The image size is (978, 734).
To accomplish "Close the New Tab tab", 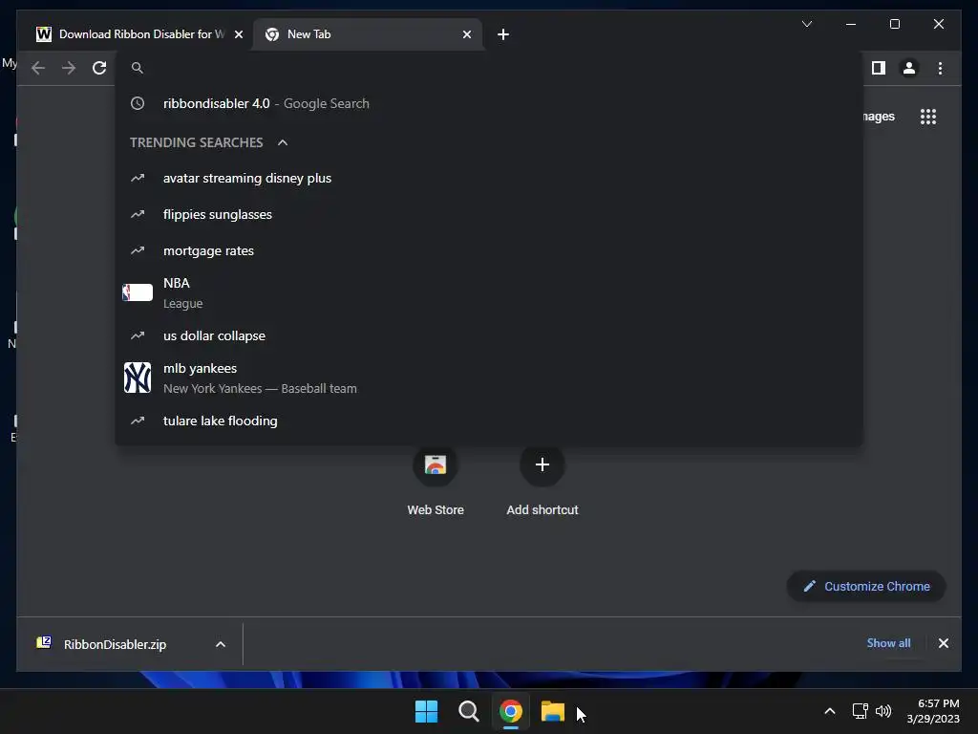I will [466, 34].
